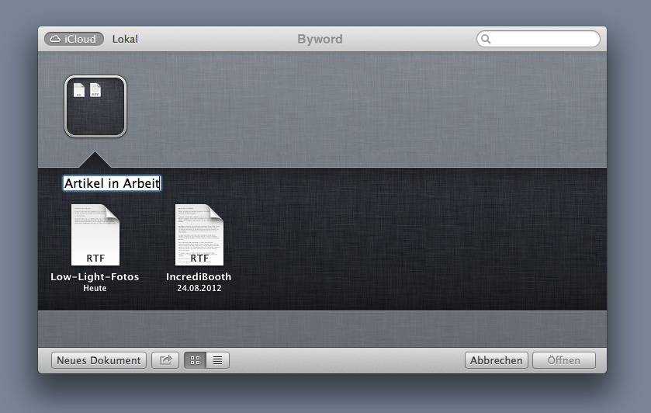Click the Low-Light-Fotos file name
This screenshot has height=413, width=651.
95,276
